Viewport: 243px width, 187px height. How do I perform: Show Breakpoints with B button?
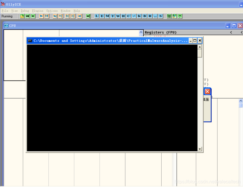click(145, 16)
